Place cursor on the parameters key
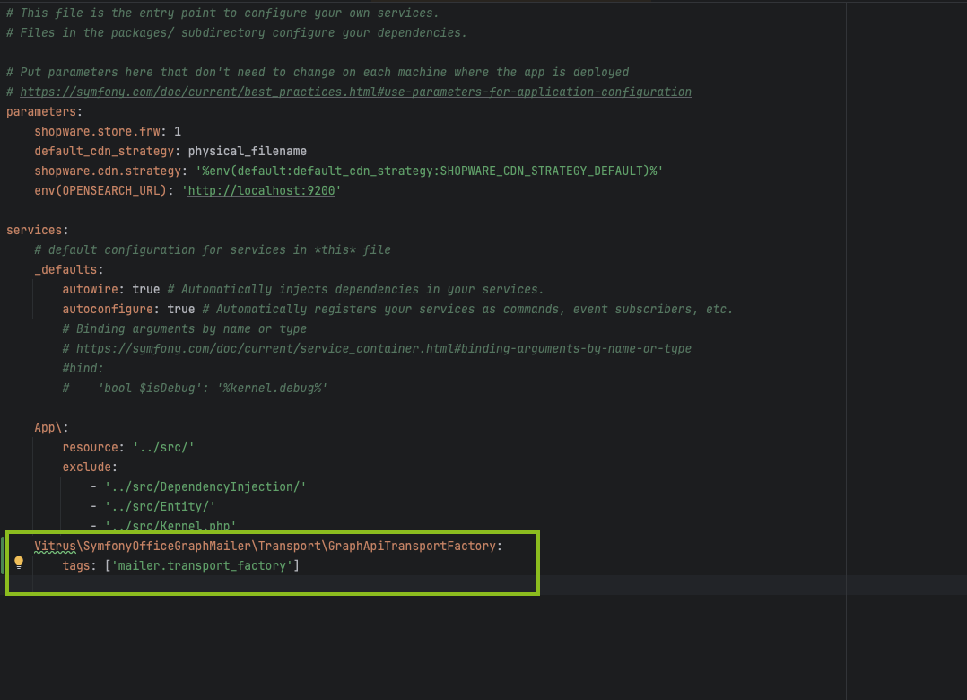967x700 pixels. pyautogui.click(x=41, y=111)
